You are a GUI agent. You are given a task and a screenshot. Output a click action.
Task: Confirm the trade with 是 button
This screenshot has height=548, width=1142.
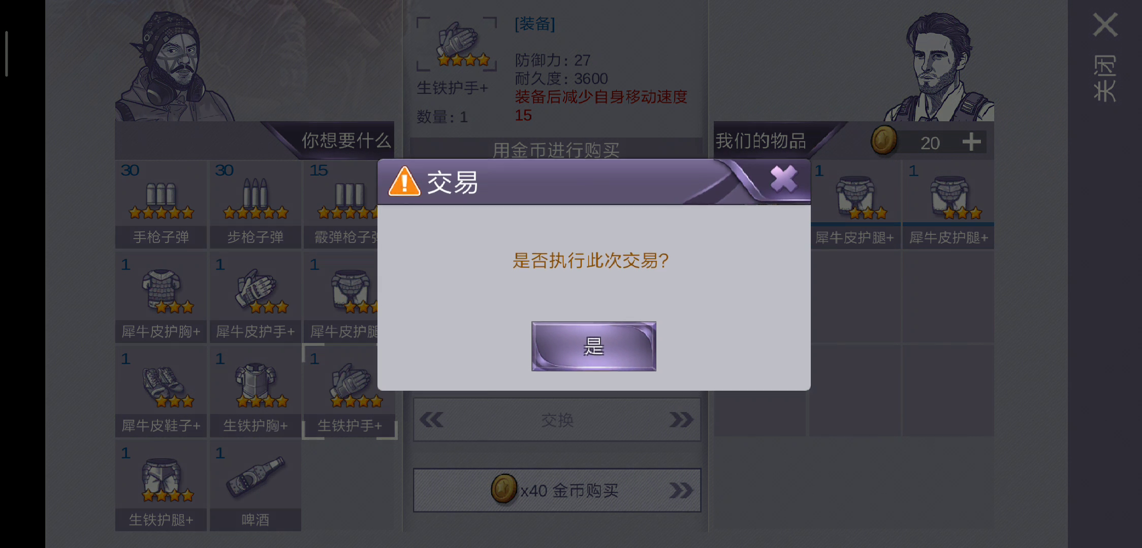click(x=593, y=346)
